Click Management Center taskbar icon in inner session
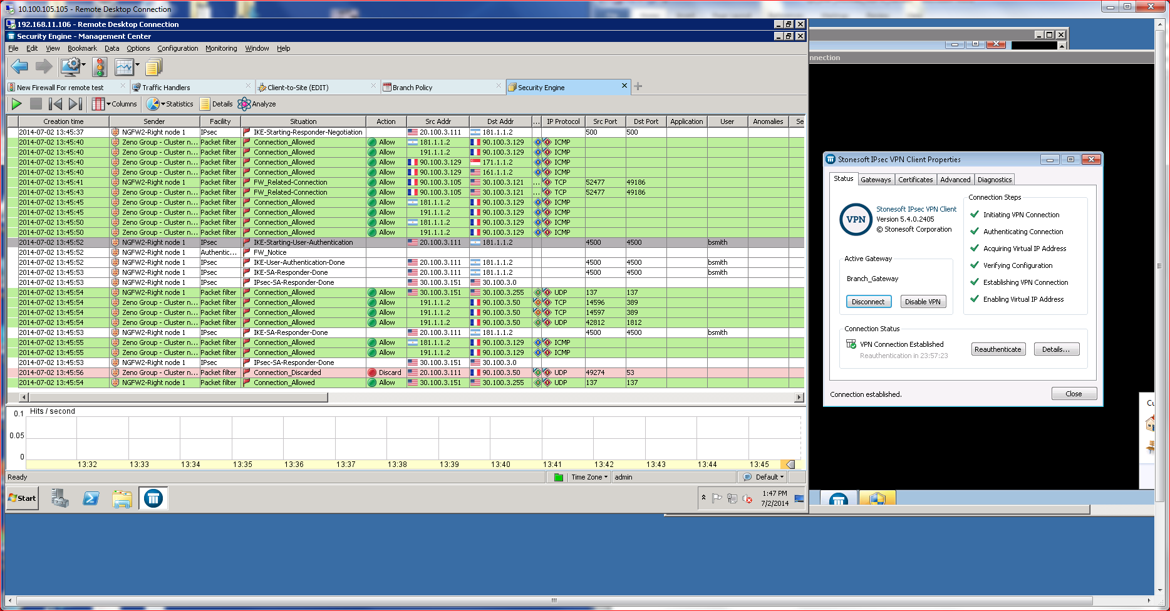The height and width of the screenshot is (611, 1170). (x=153, y=498)
